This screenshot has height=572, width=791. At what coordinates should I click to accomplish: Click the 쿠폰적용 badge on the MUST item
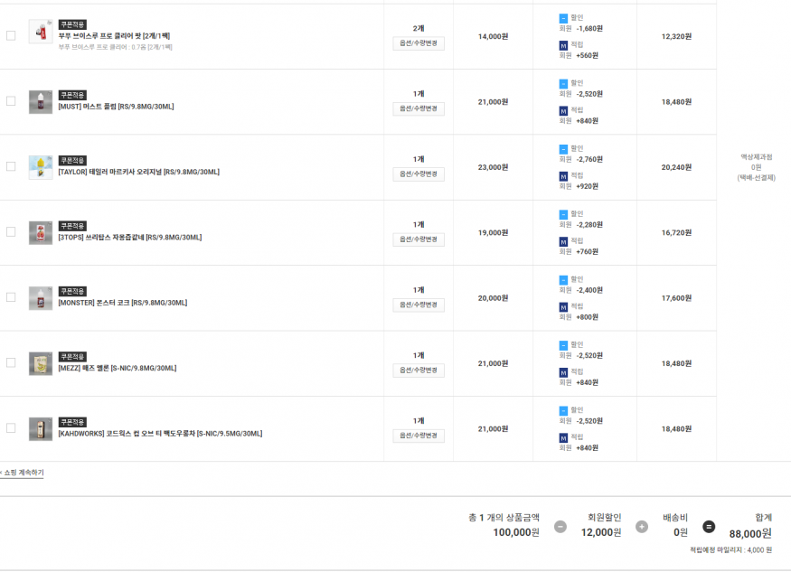point(72,95)
